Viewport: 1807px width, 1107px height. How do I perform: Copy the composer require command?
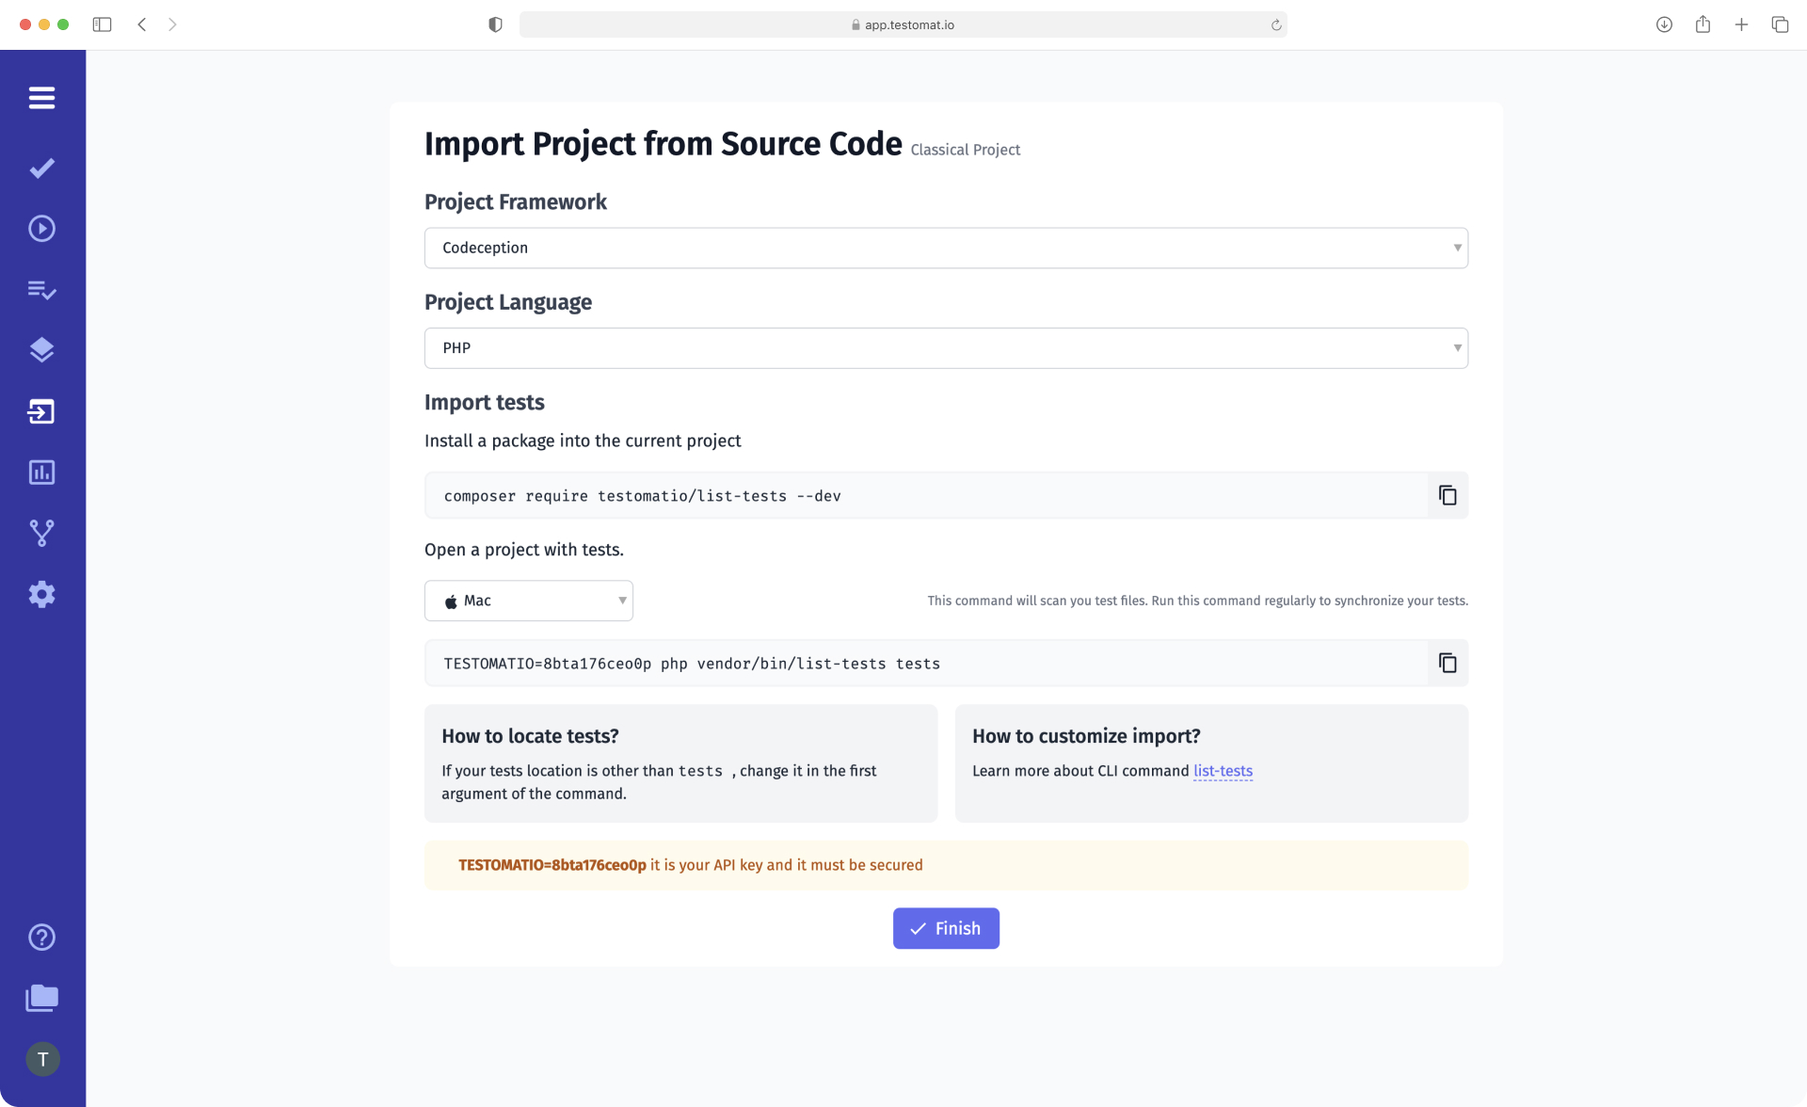pyautogui.click(x=1447, y=495)
